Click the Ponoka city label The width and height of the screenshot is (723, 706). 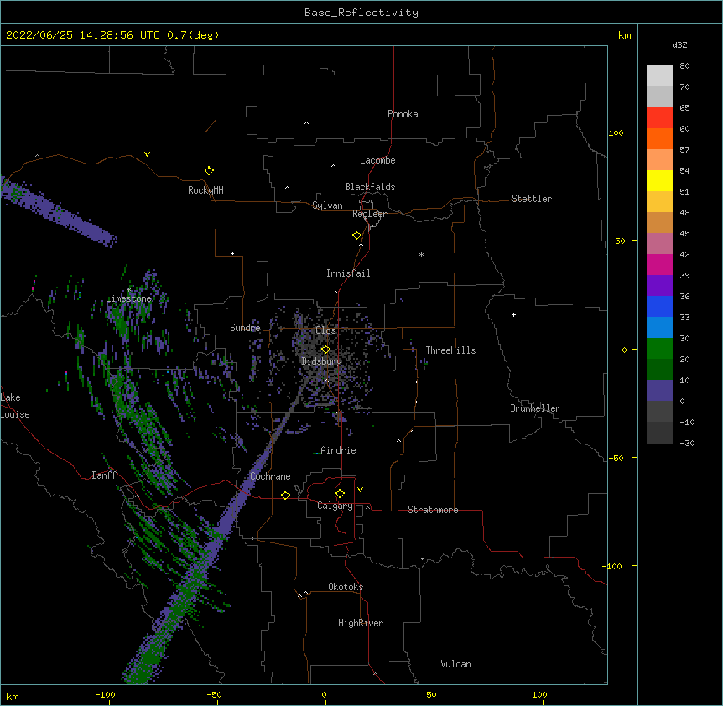pyautogui.click(x=403, y=114)
